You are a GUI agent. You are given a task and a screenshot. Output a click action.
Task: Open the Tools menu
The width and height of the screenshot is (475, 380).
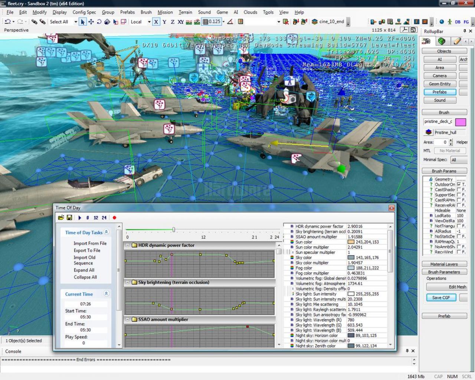[268, 12]
